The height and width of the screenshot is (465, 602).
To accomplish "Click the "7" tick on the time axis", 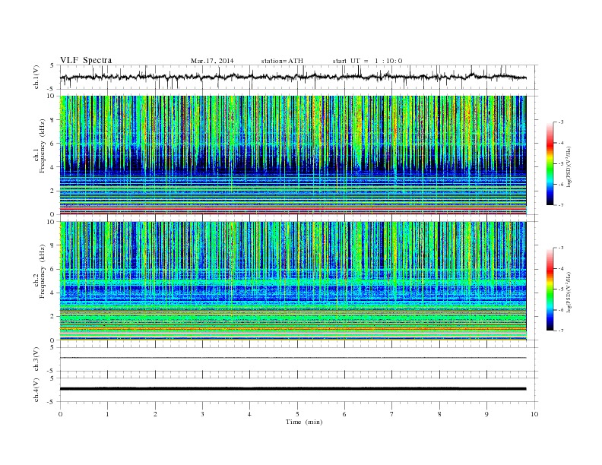I will coord(391,414).
